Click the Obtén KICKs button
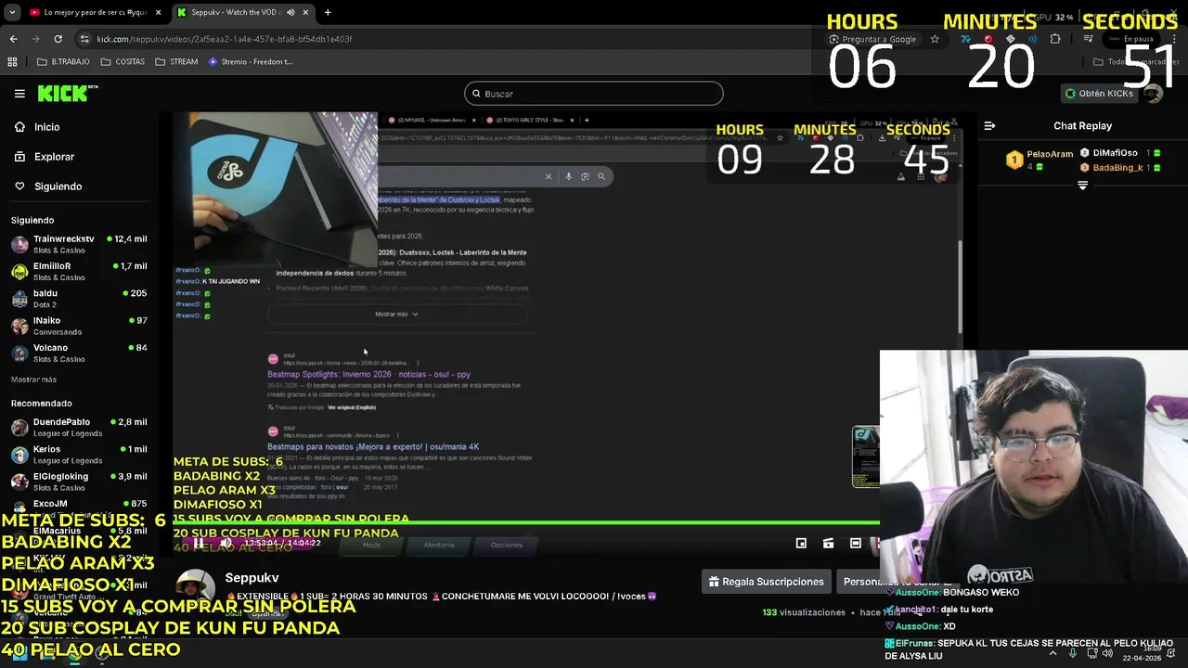1188x668 pixels. (1099, 94)
